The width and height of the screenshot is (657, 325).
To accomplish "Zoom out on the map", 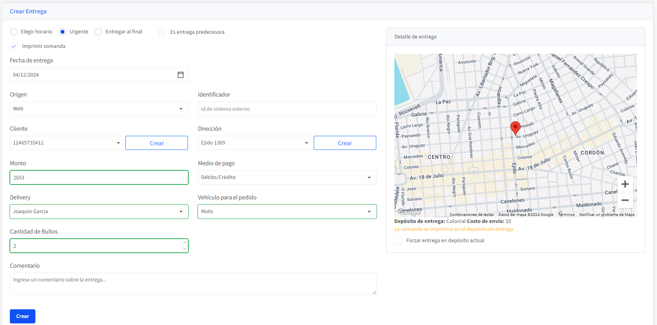I will [x=625, y=200].
